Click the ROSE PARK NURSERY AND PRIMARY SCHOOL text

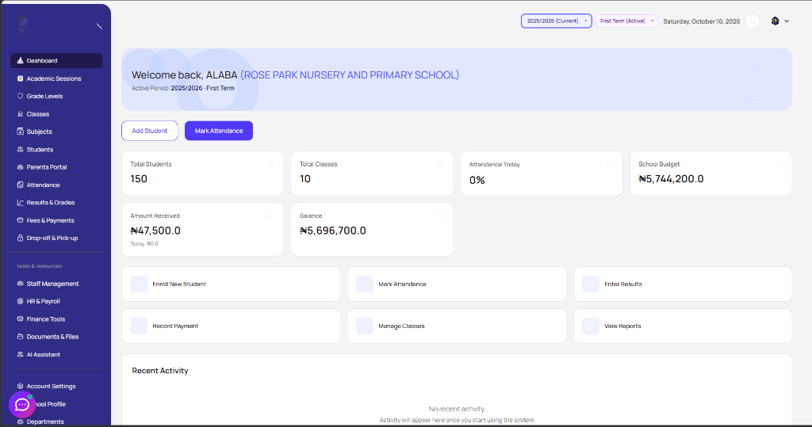point(350,75)
